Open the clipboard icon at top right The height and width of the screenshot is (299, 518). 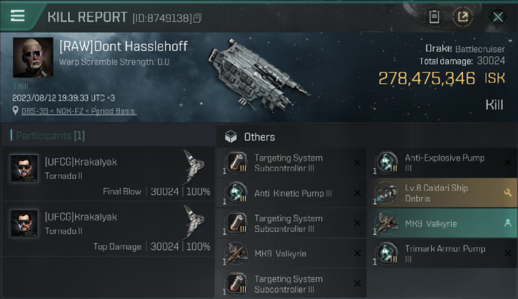point(434,17)
